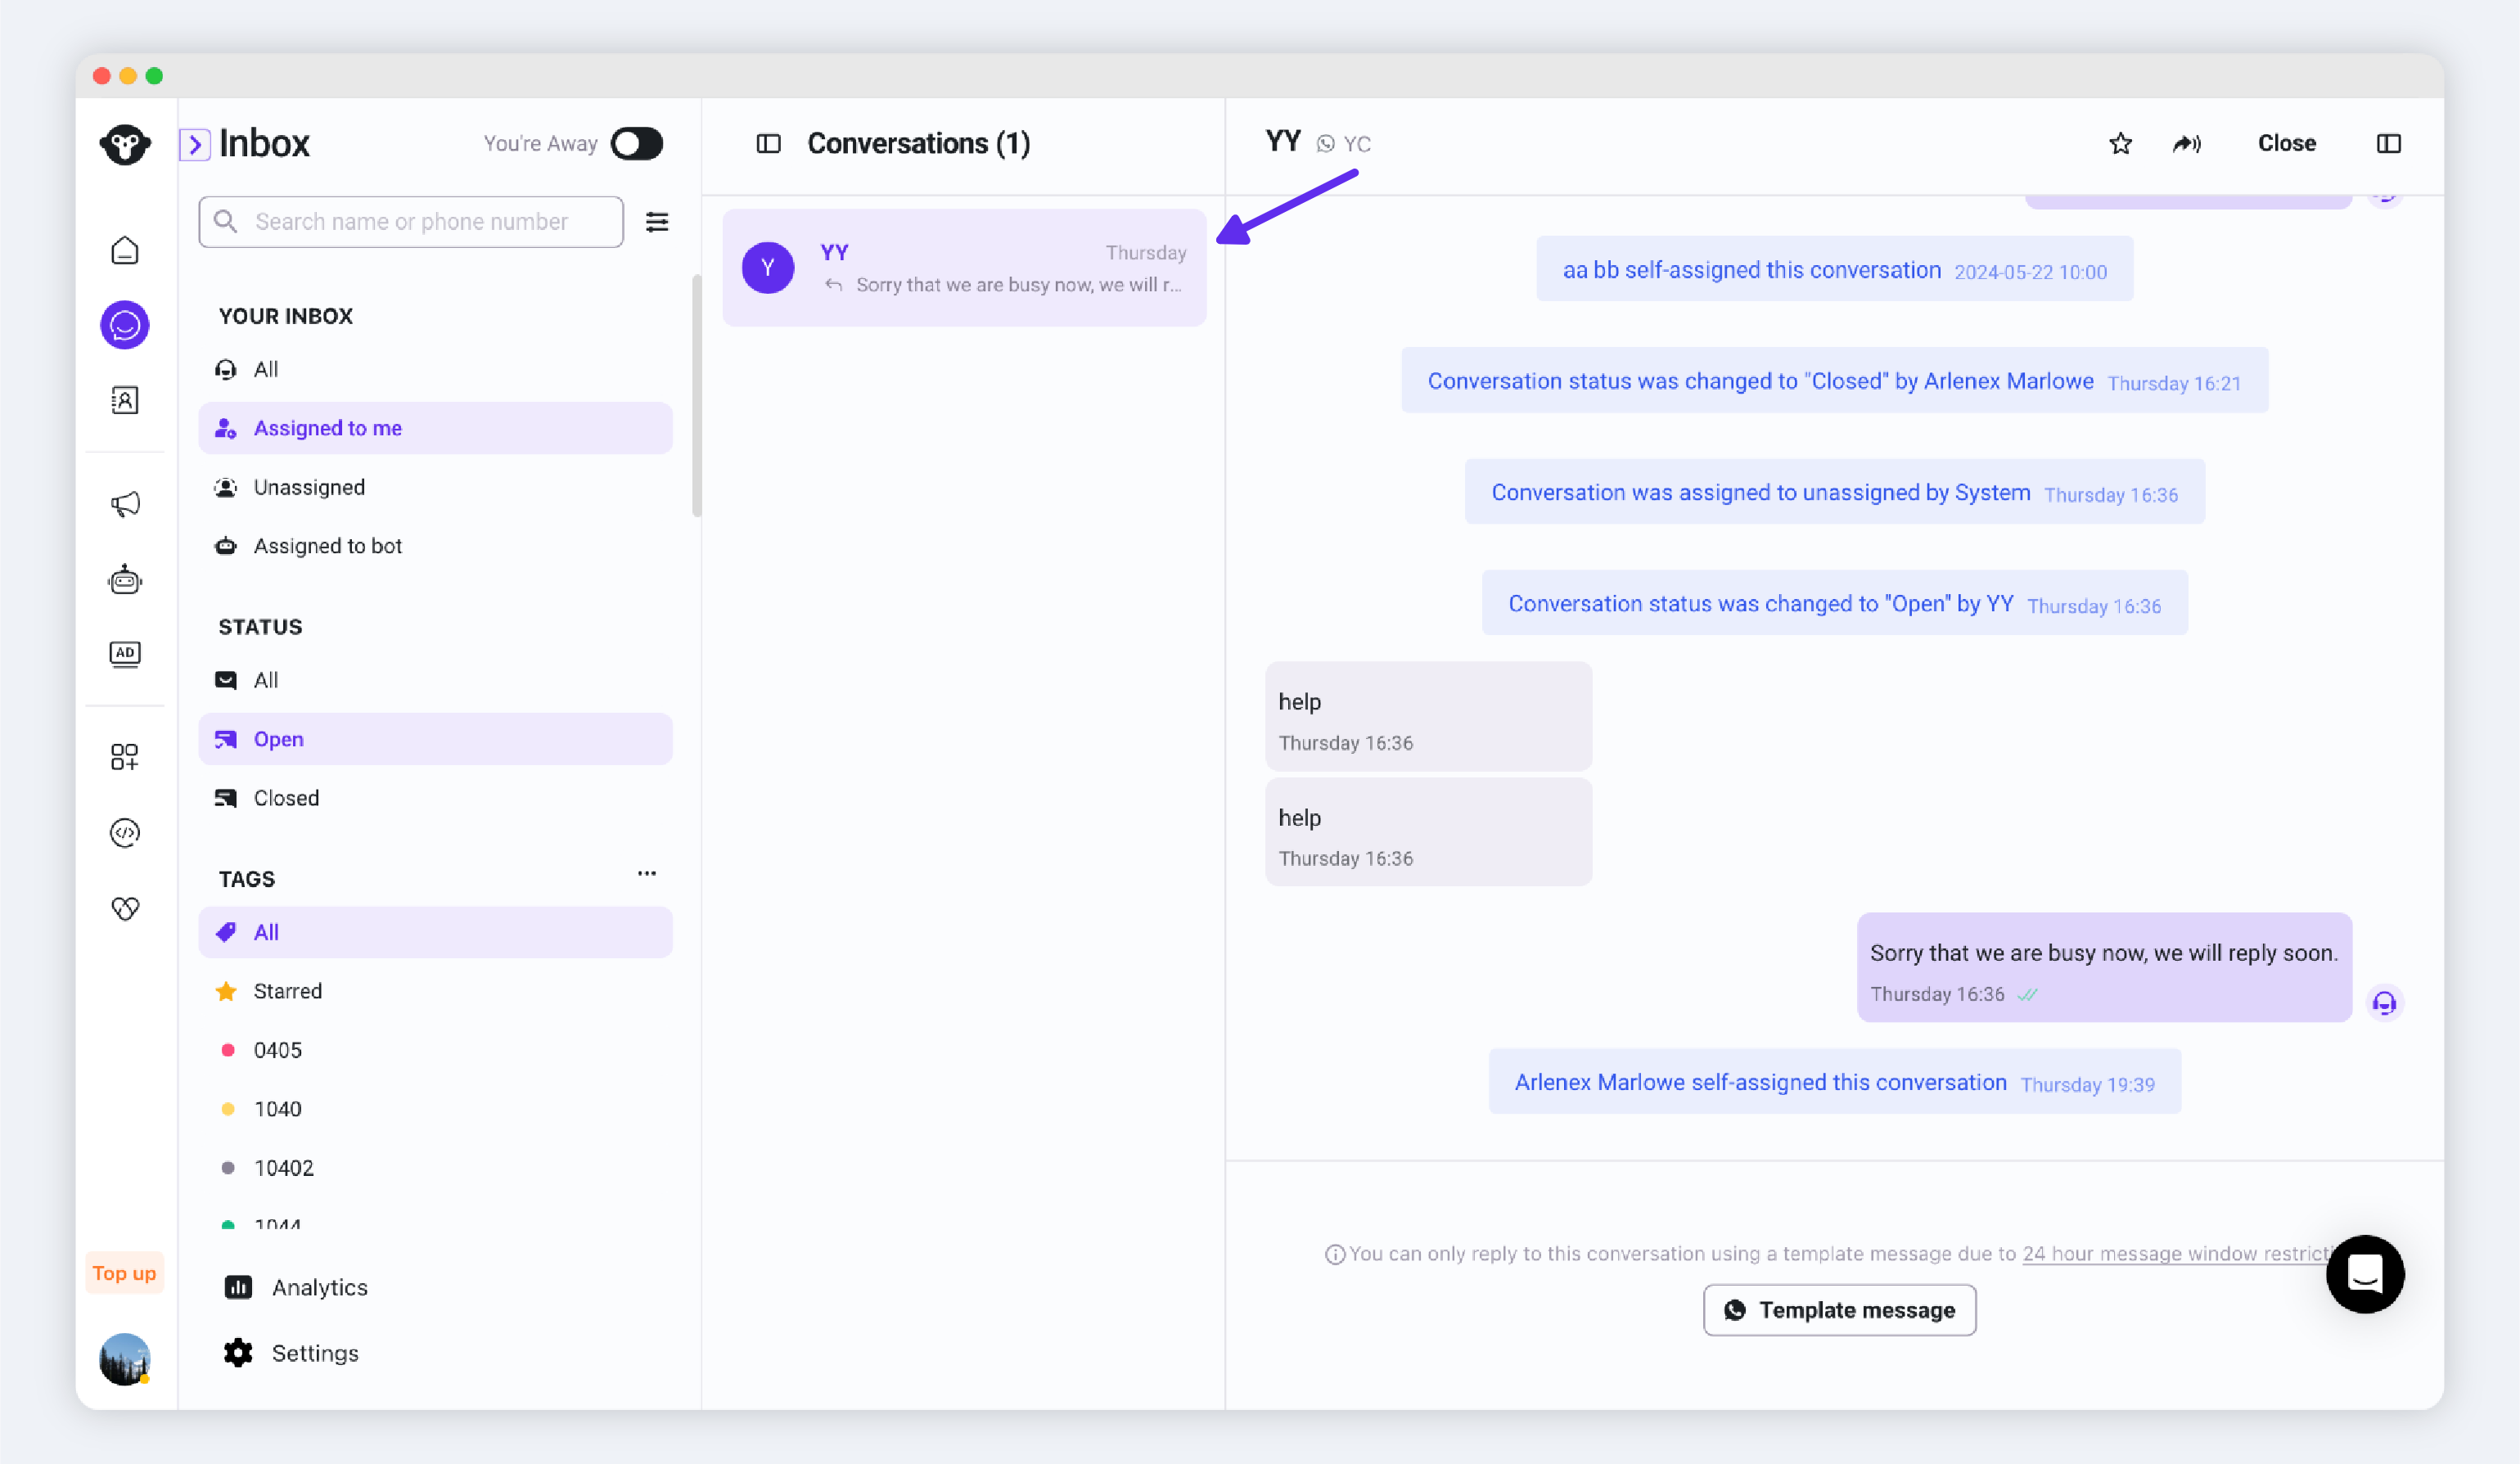Expand the inbox sidebar chevron
Image resolution: width=2520 pixels, height=1464 pixels.
195,145
